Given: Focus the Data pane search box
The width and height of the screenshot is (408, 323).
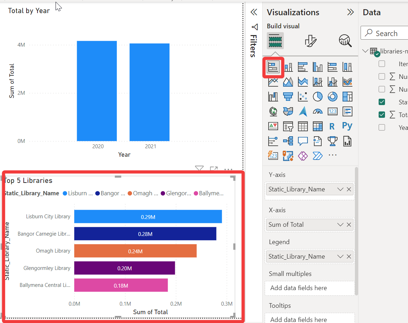Looking at the screenshot, I should 385,33.
